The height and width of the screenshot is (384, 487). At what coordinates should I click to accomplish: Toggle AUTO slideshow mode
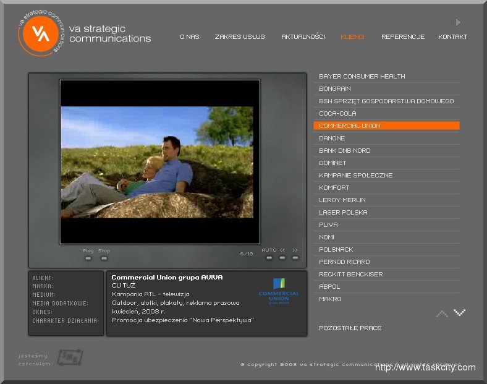click(x=269, y=257)
